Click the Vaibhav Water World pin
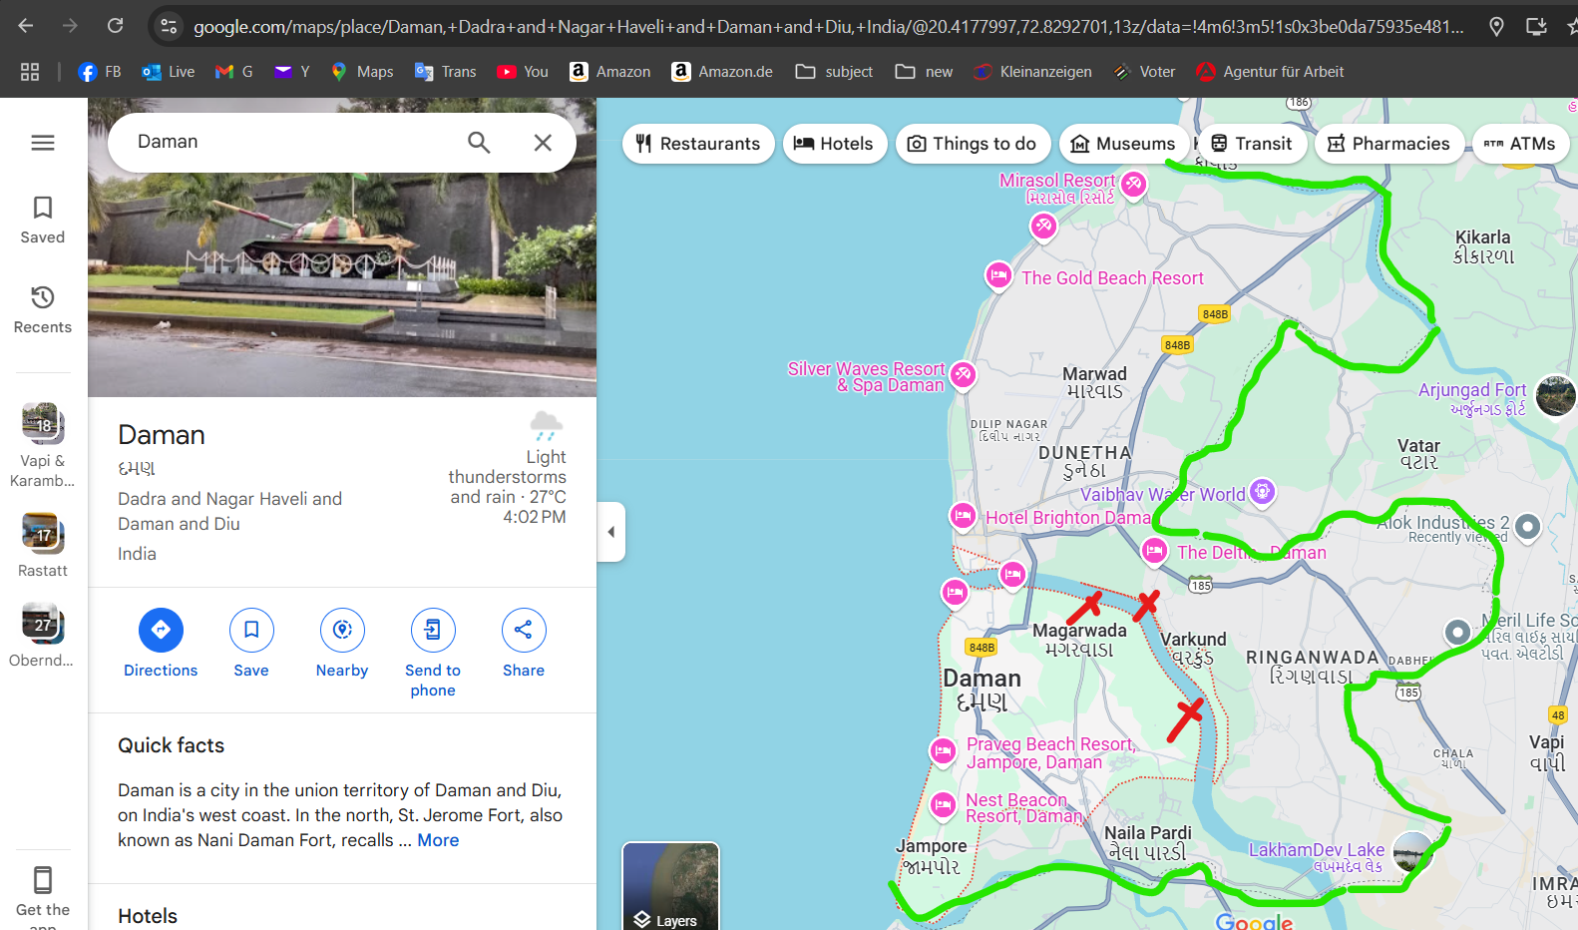This screenshot has width=1578, height=930. [x=1263, y=491]
